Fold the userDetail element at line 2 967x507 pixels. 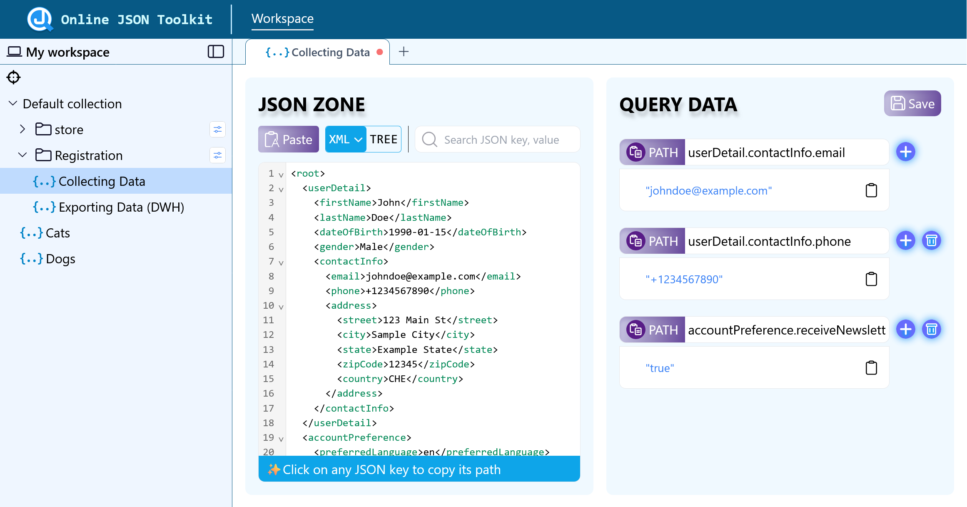click(281, 189)
